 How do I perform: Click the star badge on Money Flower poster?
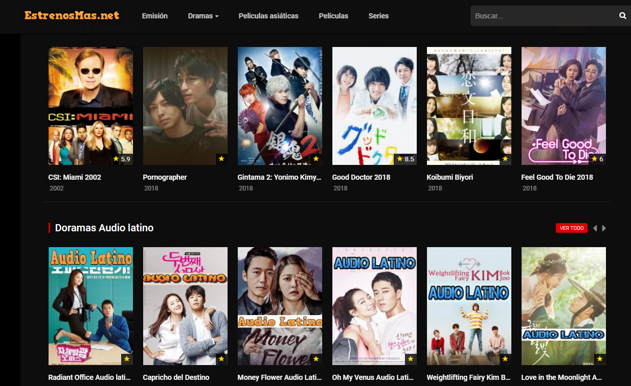(316, 359)
